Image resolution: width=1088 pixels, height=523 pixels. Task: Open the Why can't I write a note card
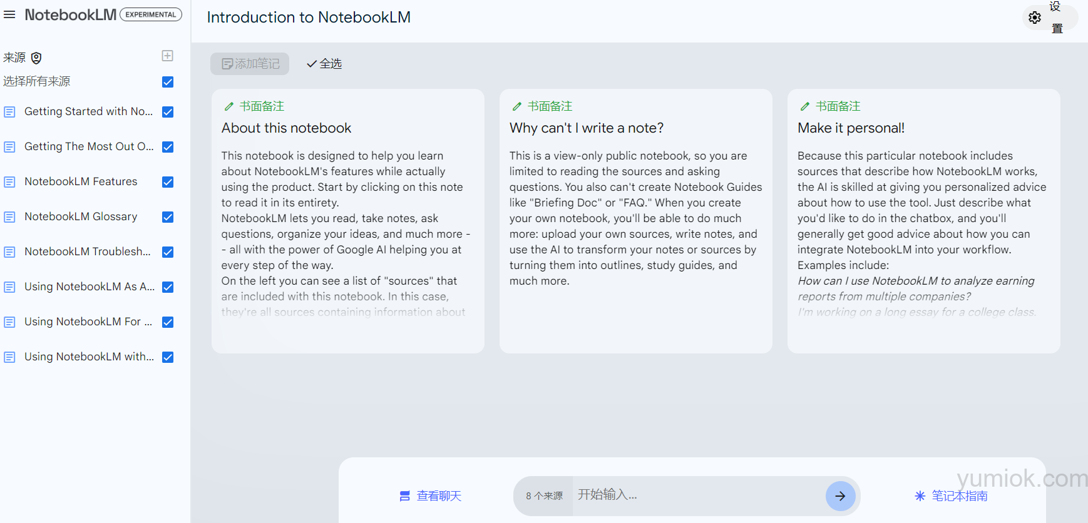tap(636, 221)
